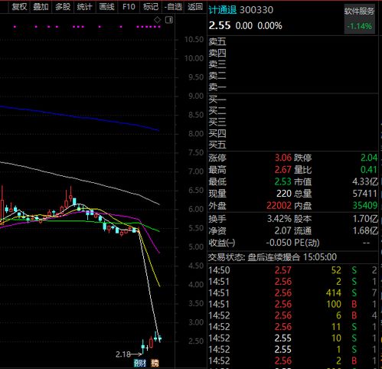Screen dimensions: 382x369
Task: Click the blue moving average line
Action: (x=79, y=117)
